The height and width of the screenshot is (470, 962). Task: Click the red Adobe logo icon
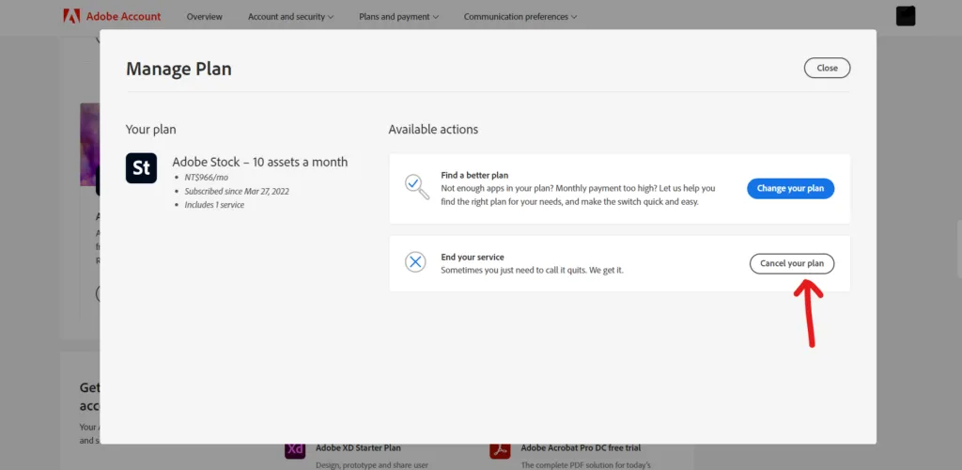click(71, 16)
